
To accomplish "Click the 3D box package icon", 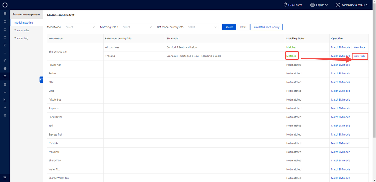I will click(5, 69).
